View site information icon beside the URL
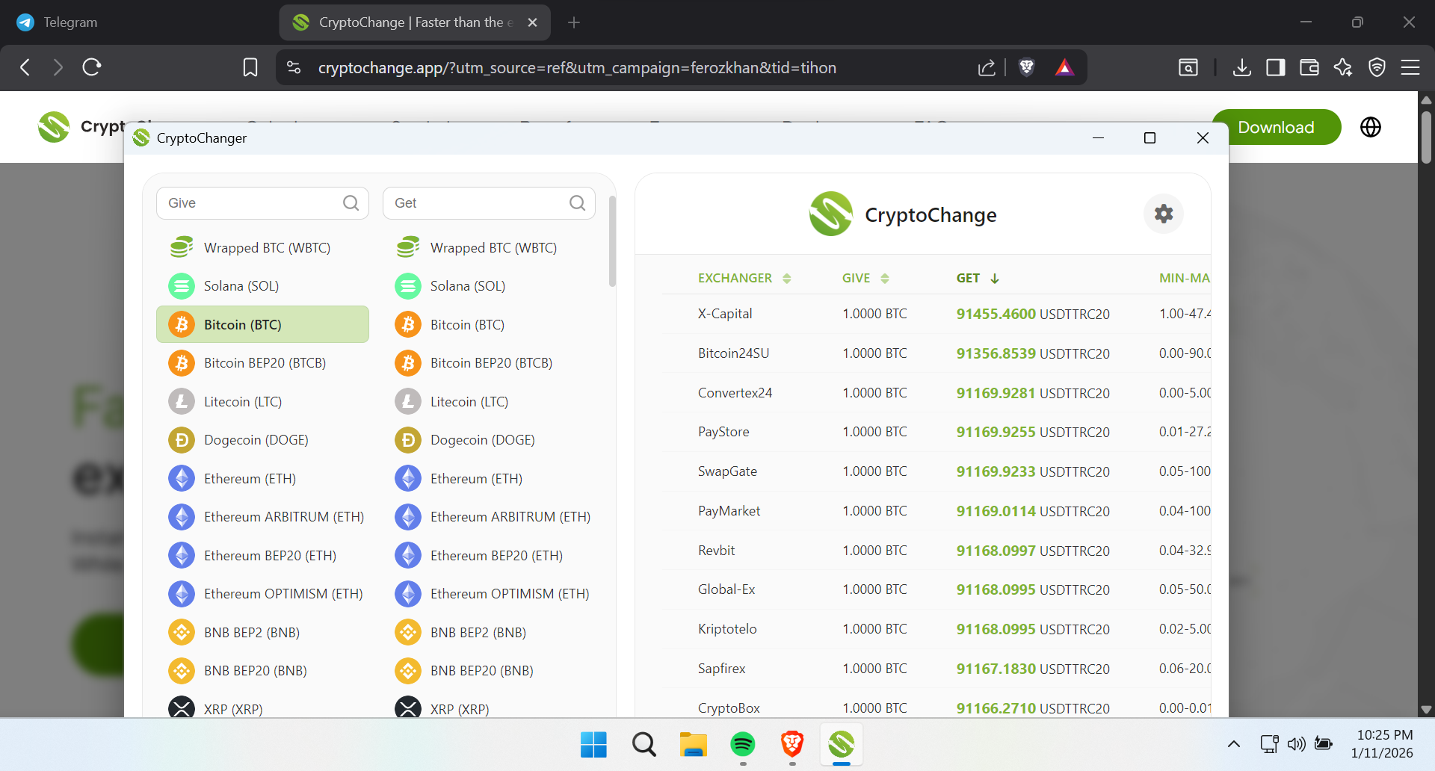This screenshot has height=771, width=1435. pyautogui.click(x=294, y=67)
